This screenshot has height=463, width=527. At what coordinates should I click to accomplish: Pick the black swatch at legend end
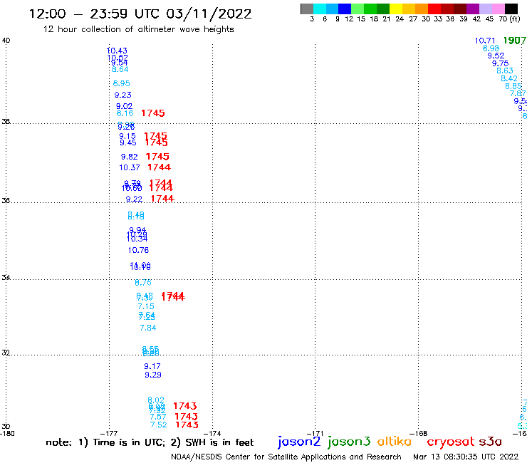pos(511,9)
